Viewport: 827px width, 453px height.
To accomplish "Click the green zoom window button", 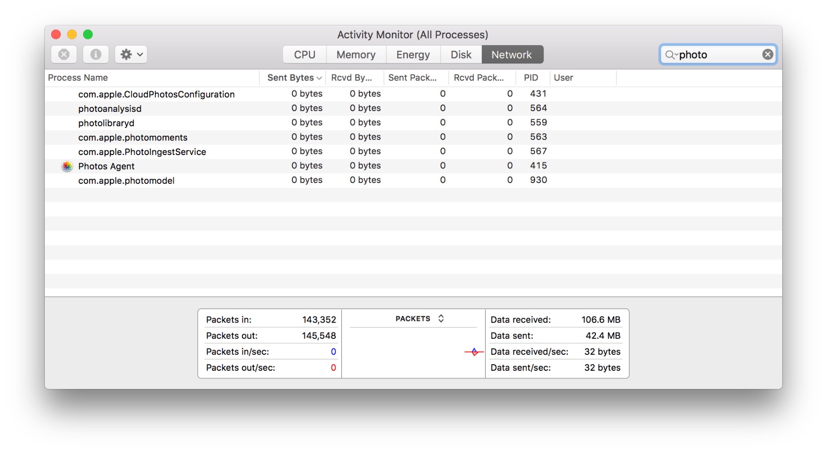I will pos(88,34).
